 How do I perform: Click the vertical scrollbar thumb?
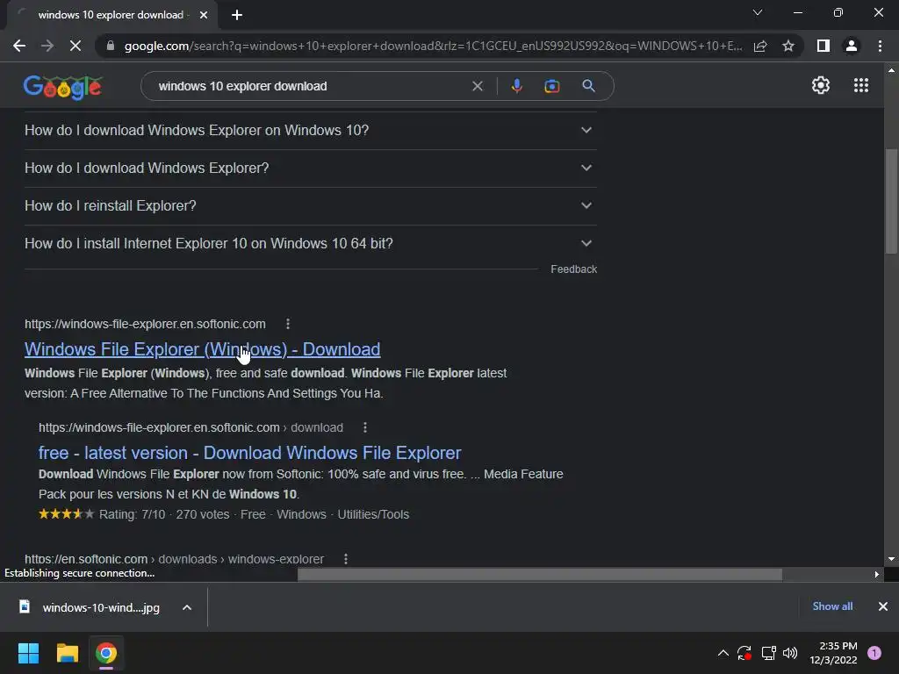(x=891, y=201)
